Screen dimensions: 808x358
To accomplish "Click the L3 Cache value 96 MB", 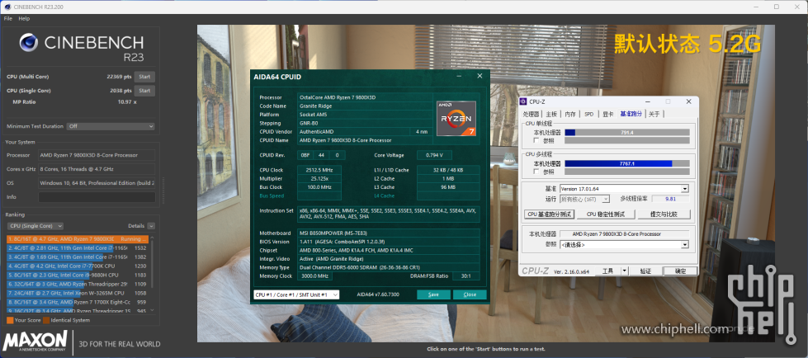I will pos(448,187).
